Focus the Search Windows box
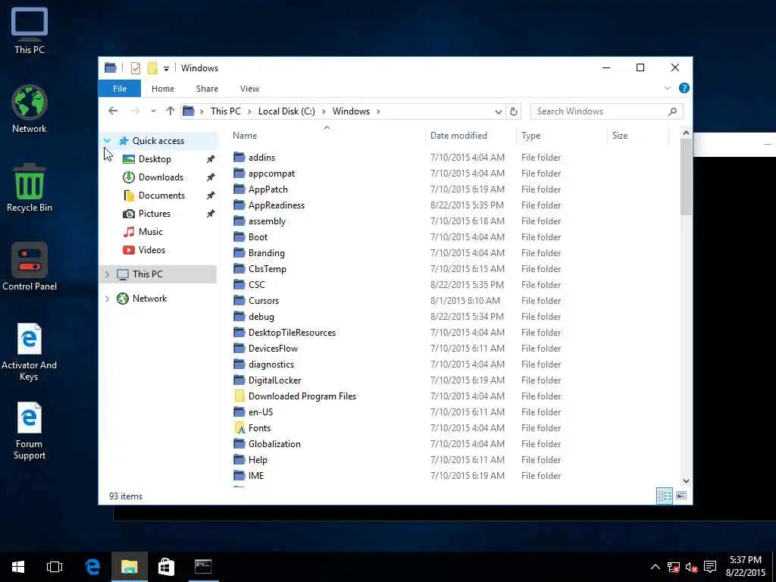The width and height of the screenshot is (776, 582). (x=607, y=111)
